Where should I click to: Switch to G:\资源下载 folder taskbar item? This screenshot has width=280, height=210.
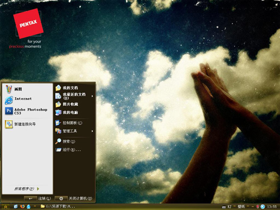click(x=58, y=206)
